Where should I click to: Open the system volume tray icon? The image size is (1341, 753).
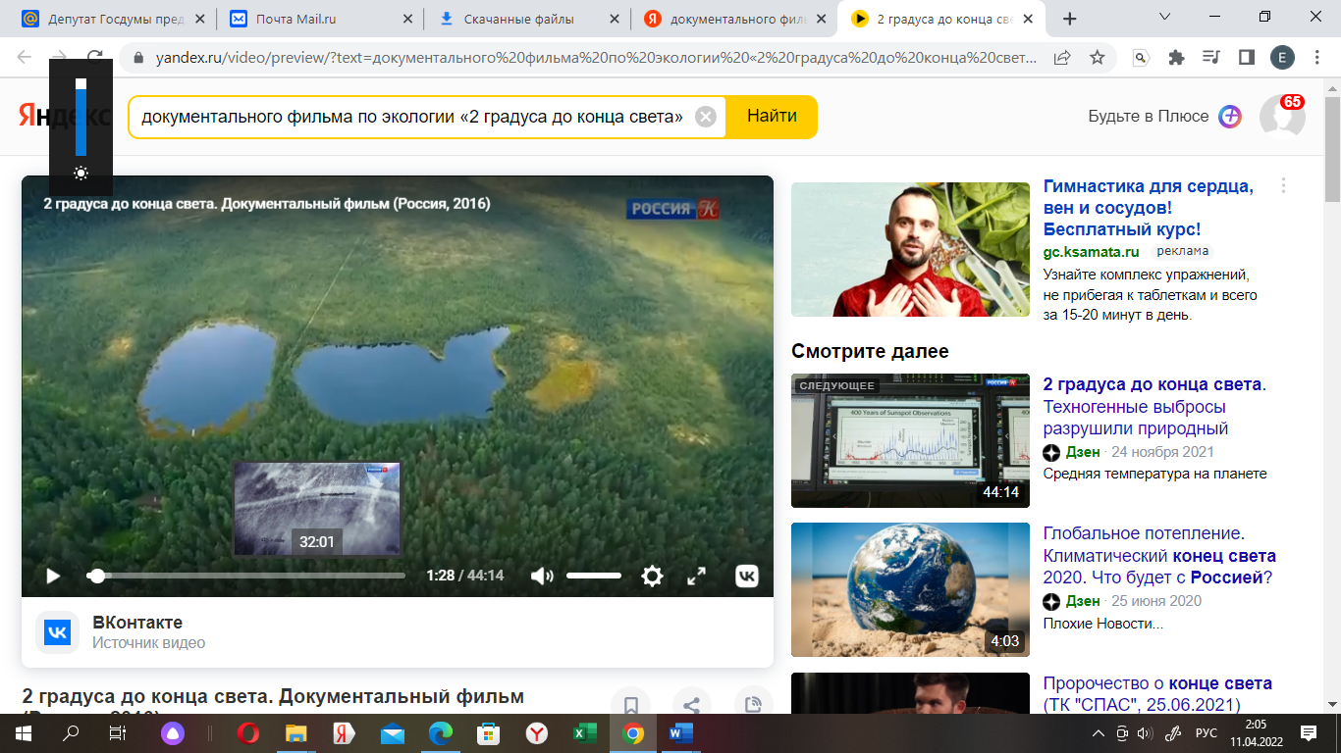click(x=1145, y=733)
